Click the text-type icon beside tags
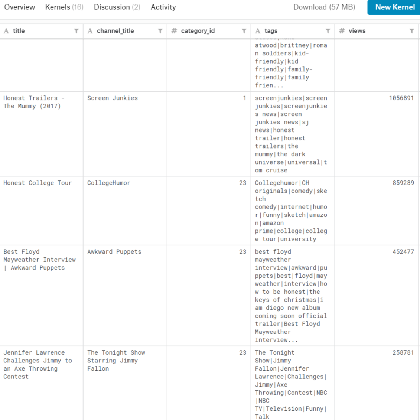 pyautogui.click(x=258, y=31)
